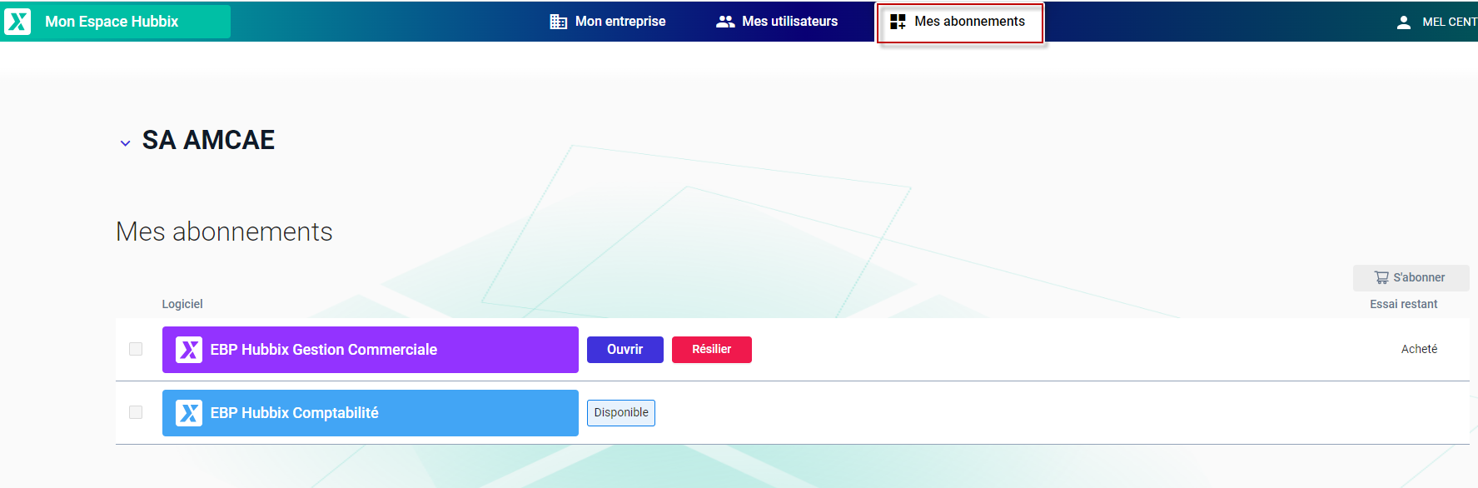Click the Mon entreprise building icon

[559, 22]
